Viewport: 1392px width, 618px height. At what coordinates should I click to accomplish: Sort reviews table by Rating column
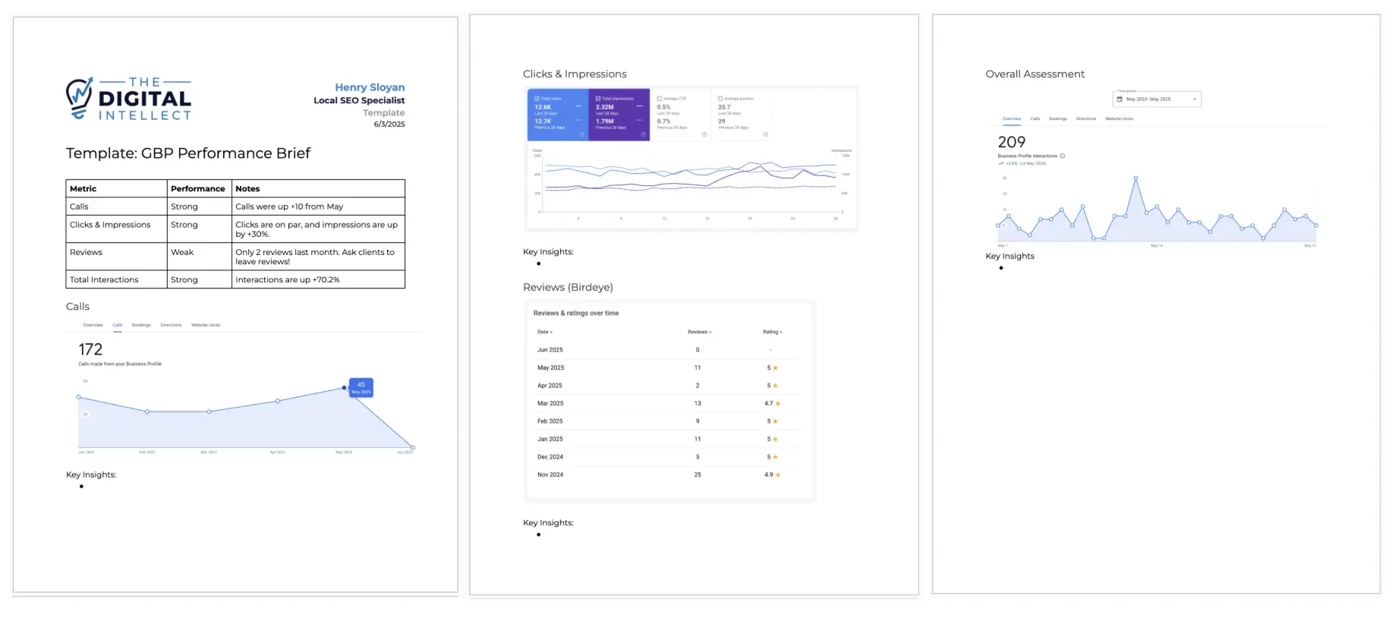772,332
